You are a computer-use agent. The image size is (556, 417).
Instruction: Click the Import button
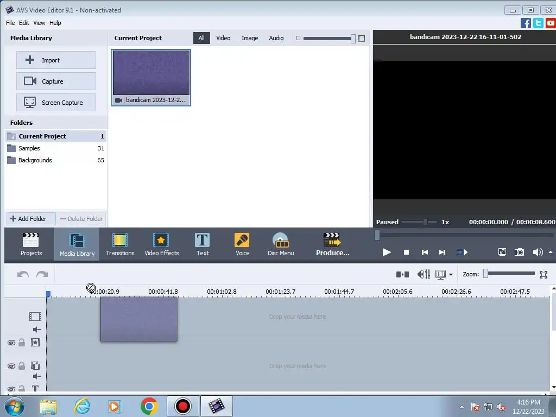click(x=56, y=60)
